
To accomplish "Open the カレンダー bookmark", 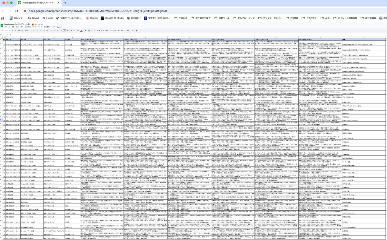I will 17,18.
